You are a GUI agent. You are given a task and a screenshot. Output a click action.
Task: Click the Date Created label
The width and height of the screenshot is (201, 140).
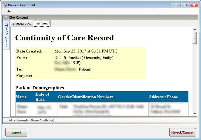point(29,51)
